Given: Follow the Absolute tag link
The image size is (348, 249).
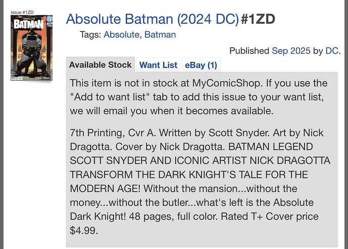Looking at the screenshot, I should 122,35.
